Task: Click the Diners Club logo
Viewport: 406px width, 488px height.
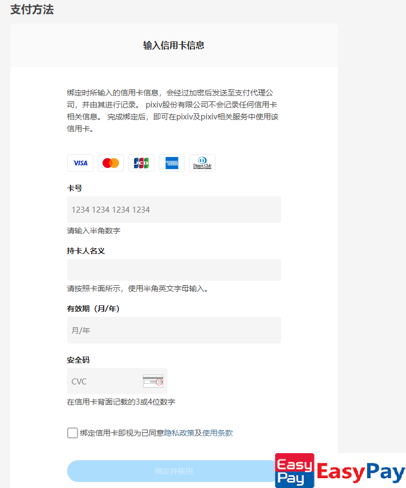Action: (202, 163)
